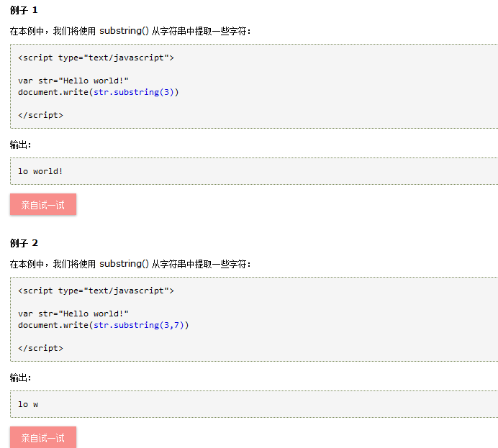
Task: Click the closing </script> tag in Example 2
Action: [x=40, y=348]
